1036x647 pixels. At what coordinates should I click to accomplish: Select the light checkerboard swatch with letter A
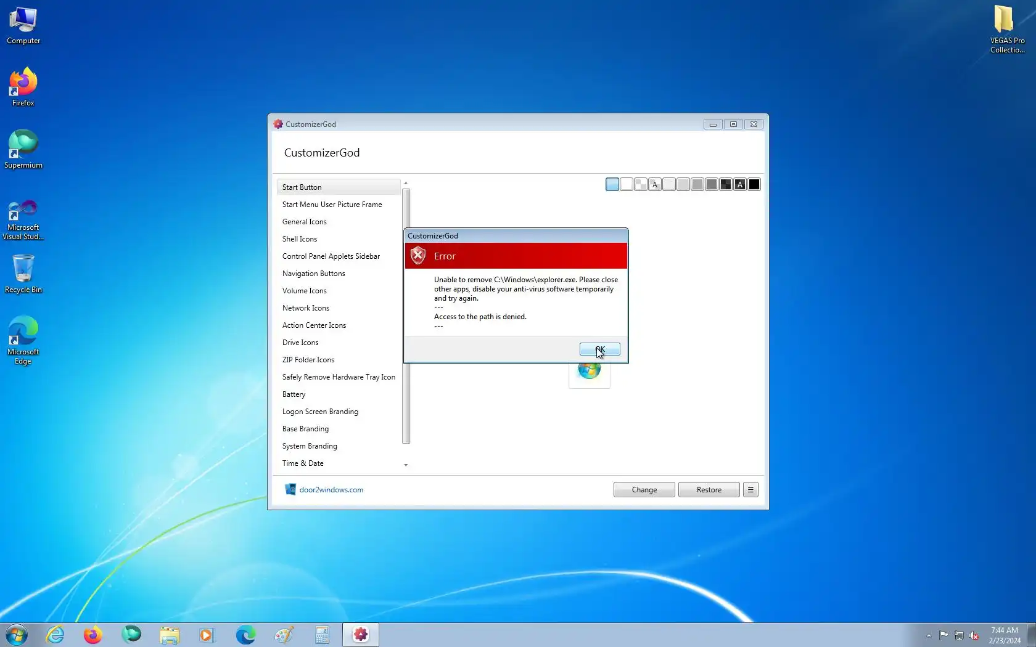click(655, 184)
